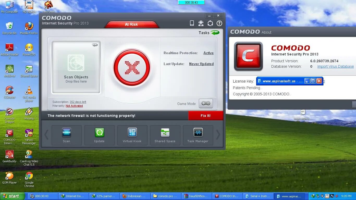Open Recycle Bin desktop icon
Screen dimensions: 356x200
tap(9, 28)
